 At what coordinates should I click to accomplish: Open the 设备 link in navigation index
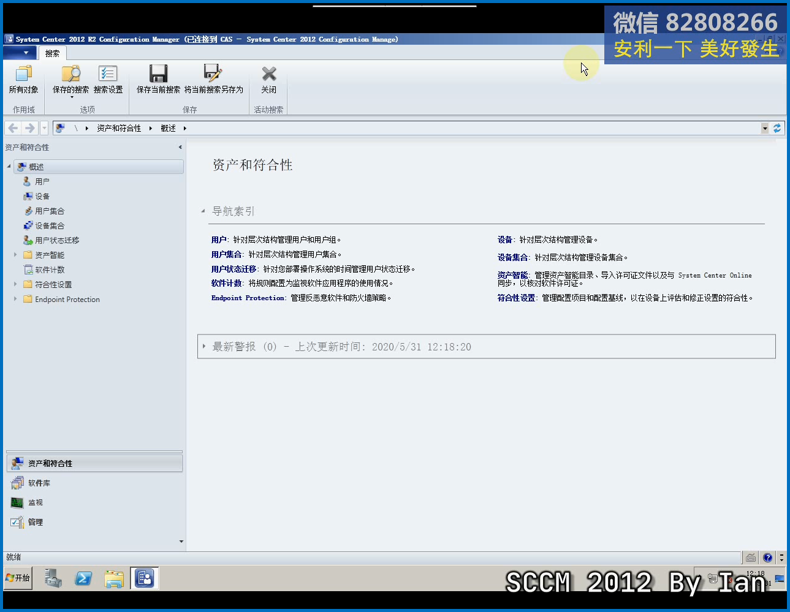tap(505, 240)
